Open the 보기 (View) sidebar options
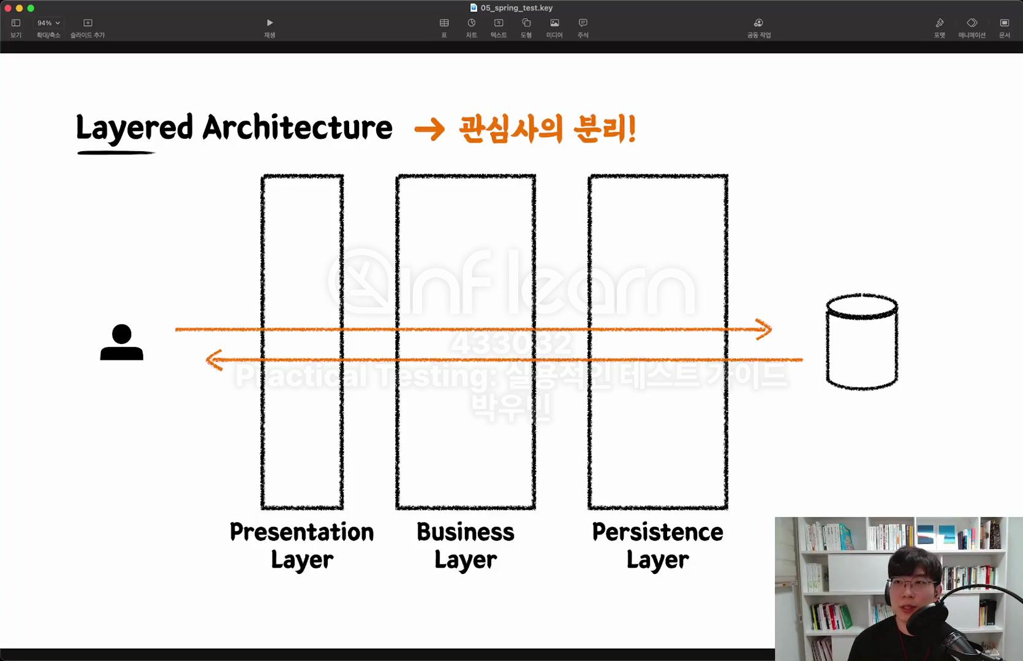 [16, 28]
